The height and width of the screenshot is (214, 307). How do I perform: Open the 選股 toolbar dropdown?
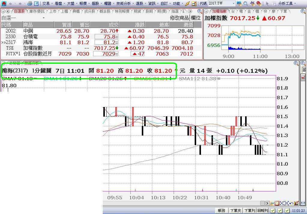[141, 3]
